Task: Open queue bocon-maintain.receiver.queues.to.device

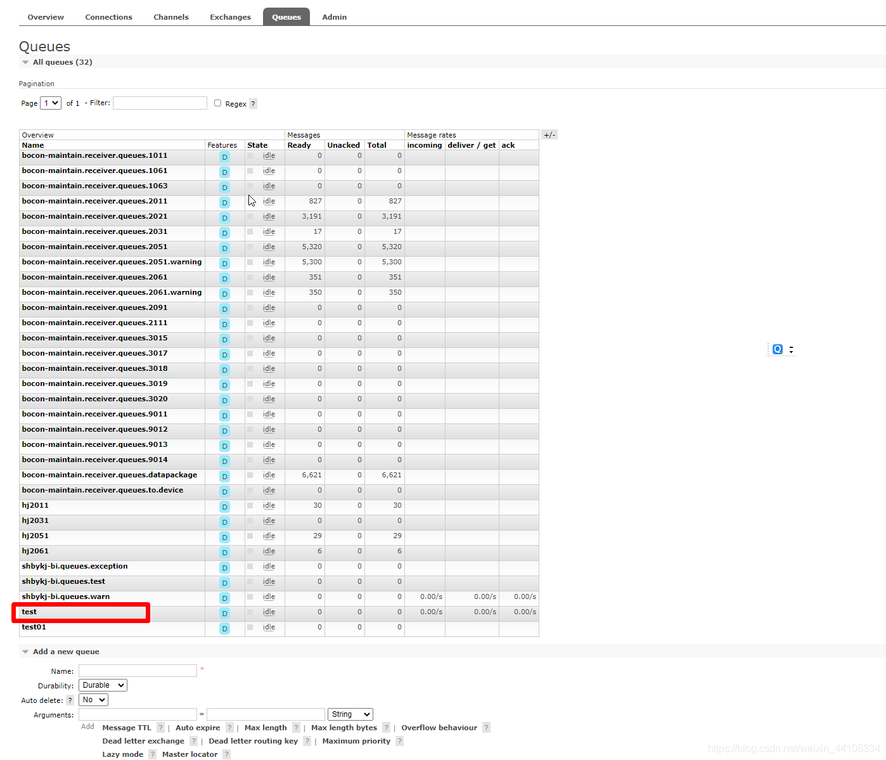Action: (x=103, y=490)
